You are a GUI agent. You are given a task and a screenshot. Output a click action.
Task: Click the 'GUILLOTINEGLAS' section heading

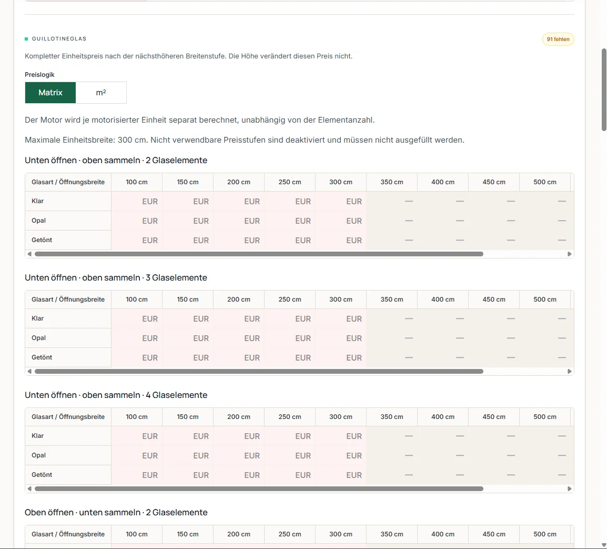(x=59, y=39)
